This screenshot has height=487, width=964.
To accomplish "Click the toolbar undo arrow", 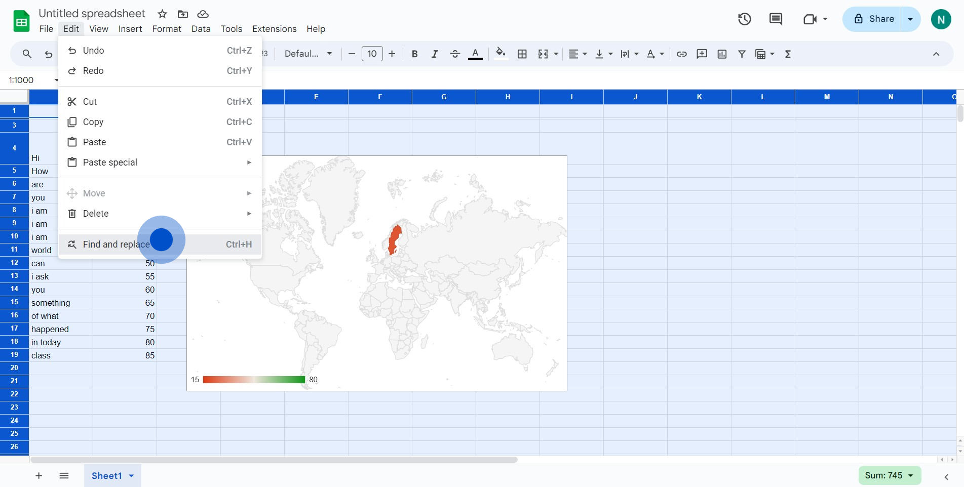I will click(49, 54).
